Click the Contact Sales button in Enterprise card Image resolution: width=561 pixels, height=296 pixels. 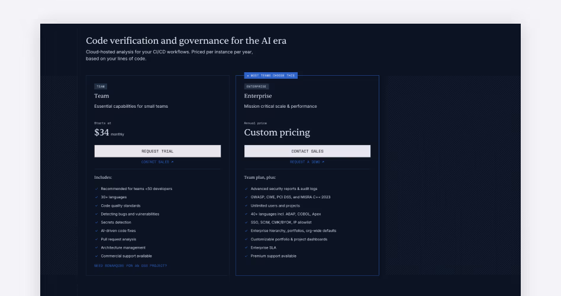307,151
